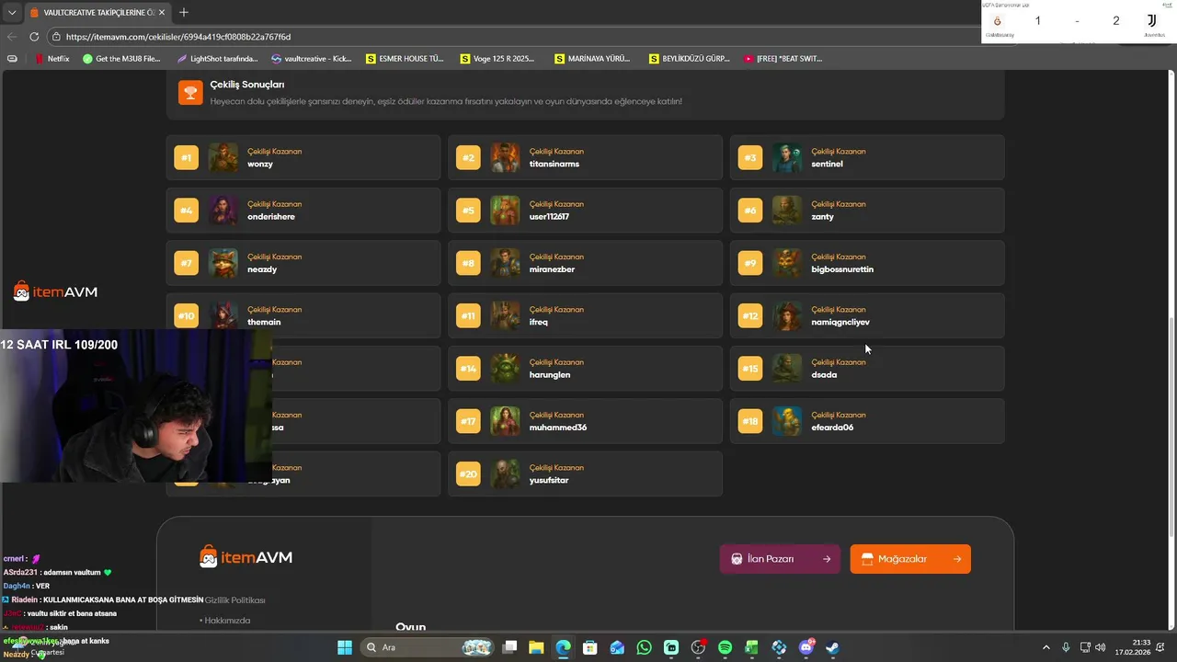Screen dimensions: 1177x662
Task: Click the #9 rank badge
Action: point(750,263)
